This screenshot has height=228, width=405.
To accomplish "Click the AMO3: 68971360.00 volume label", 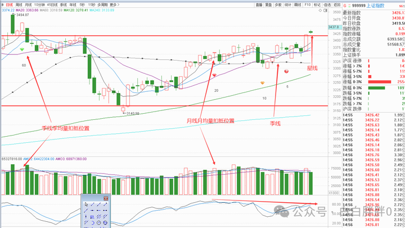I will (x=71, y=159).
